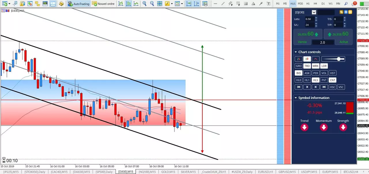Open new chart dropdown arrow
Screen dimensions: 369x174
10,4
